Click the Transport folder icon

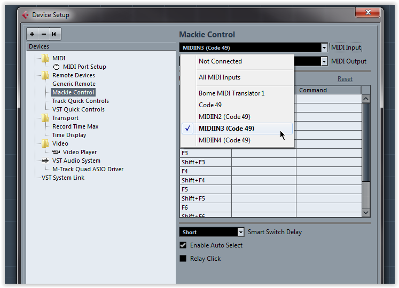point(45,118)
